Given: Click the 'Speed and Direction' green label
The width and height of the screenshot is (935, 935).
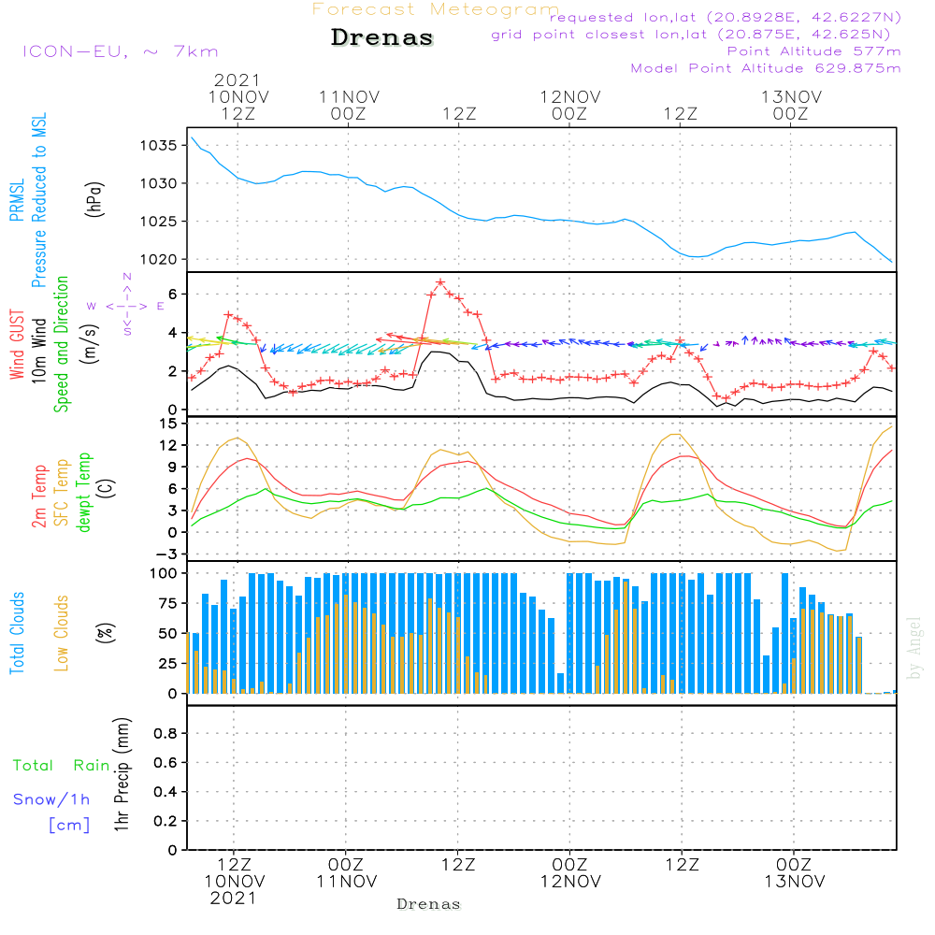Looking at the screenshot, I should coord(62,344).
